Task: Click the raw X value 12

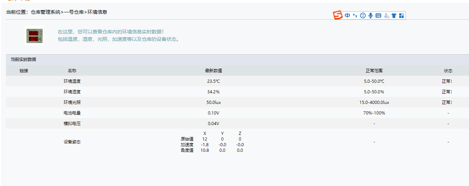Action: coord(205,139)
